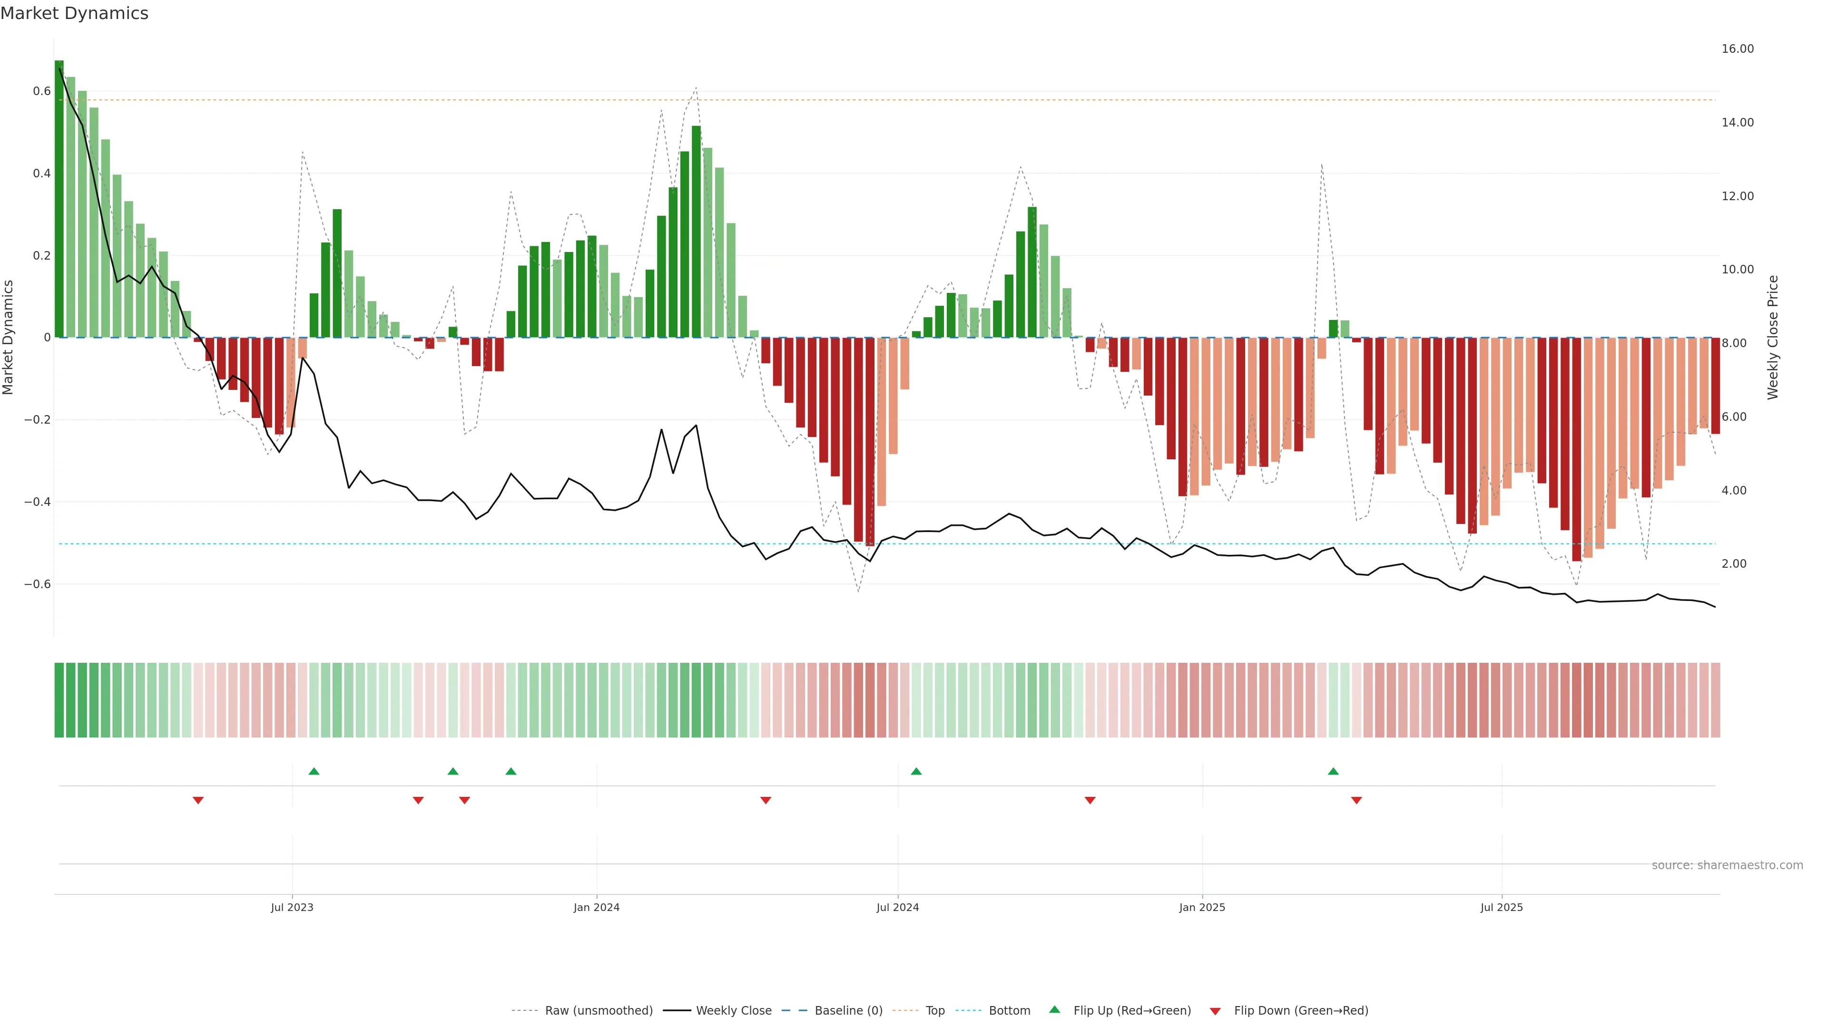Screen dimensions: 1827x1027
Task: Click the last green flip-up triangle marker
Action: [x=1333, y=771]
